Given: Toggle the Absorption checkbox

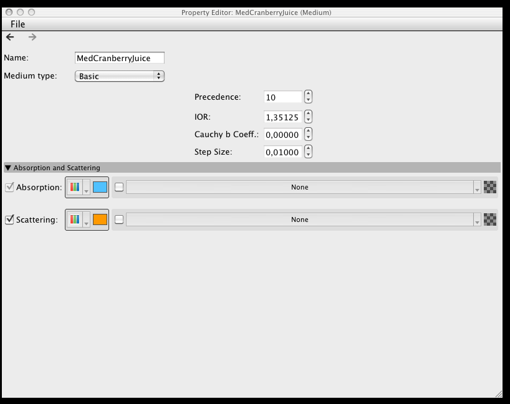Looking at the screenshot, I should [9, 187].
